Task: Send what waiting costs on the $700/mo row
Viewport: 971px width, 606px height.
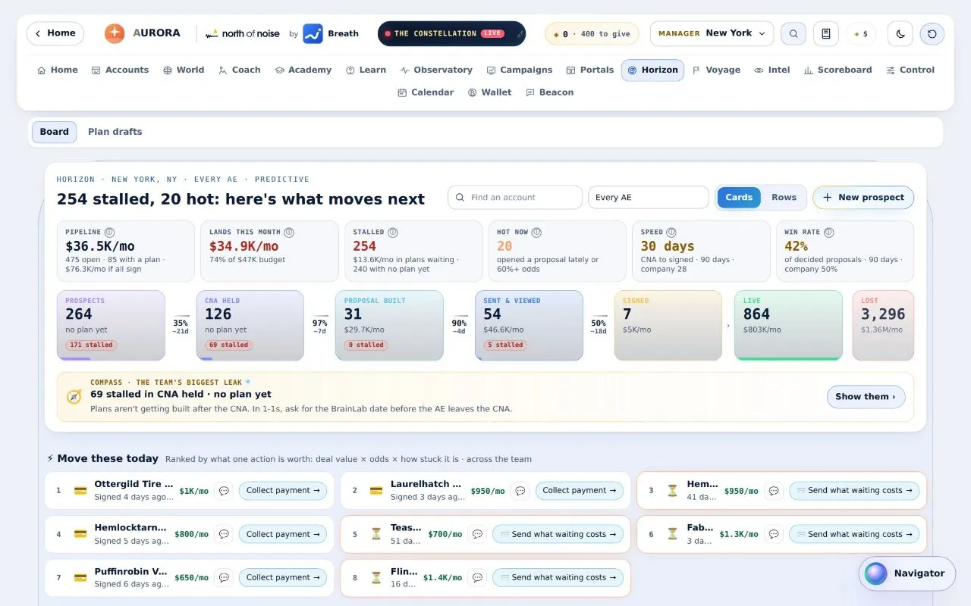Action: 558,534
